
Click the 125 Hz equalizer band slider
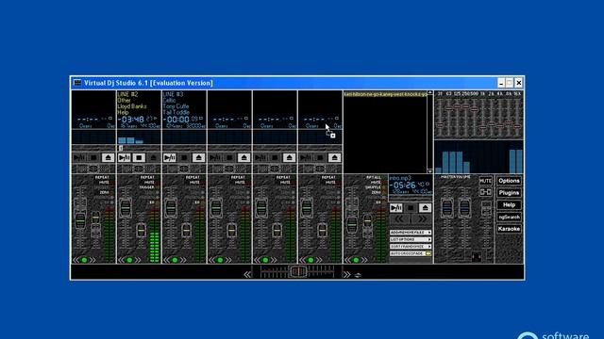457,106
